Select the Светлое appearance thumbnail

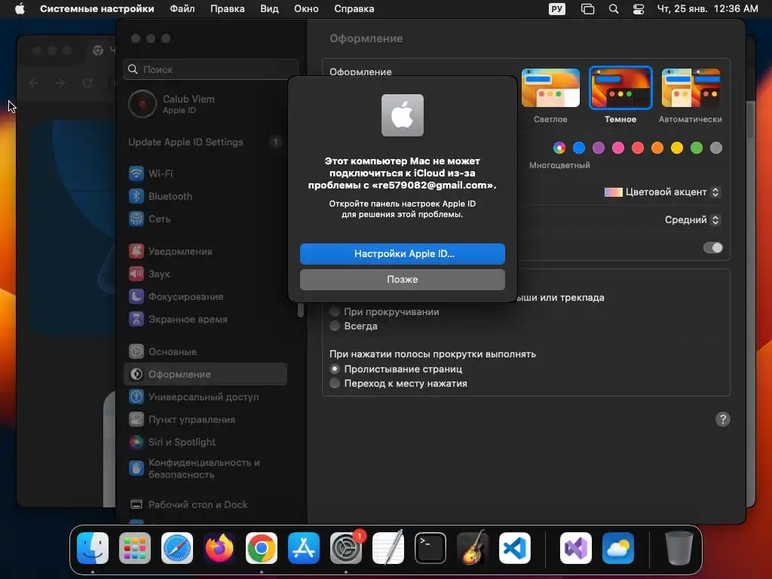coord(550,87)
